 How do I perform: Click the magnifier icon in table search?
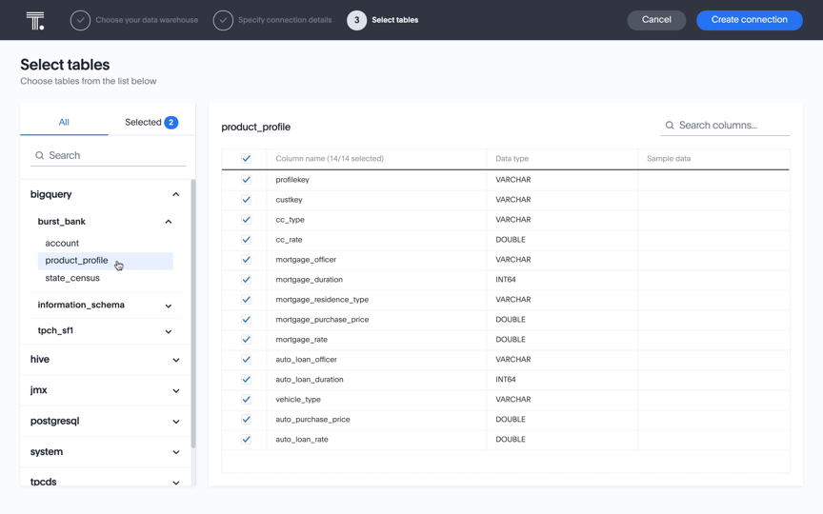point(40,155)
